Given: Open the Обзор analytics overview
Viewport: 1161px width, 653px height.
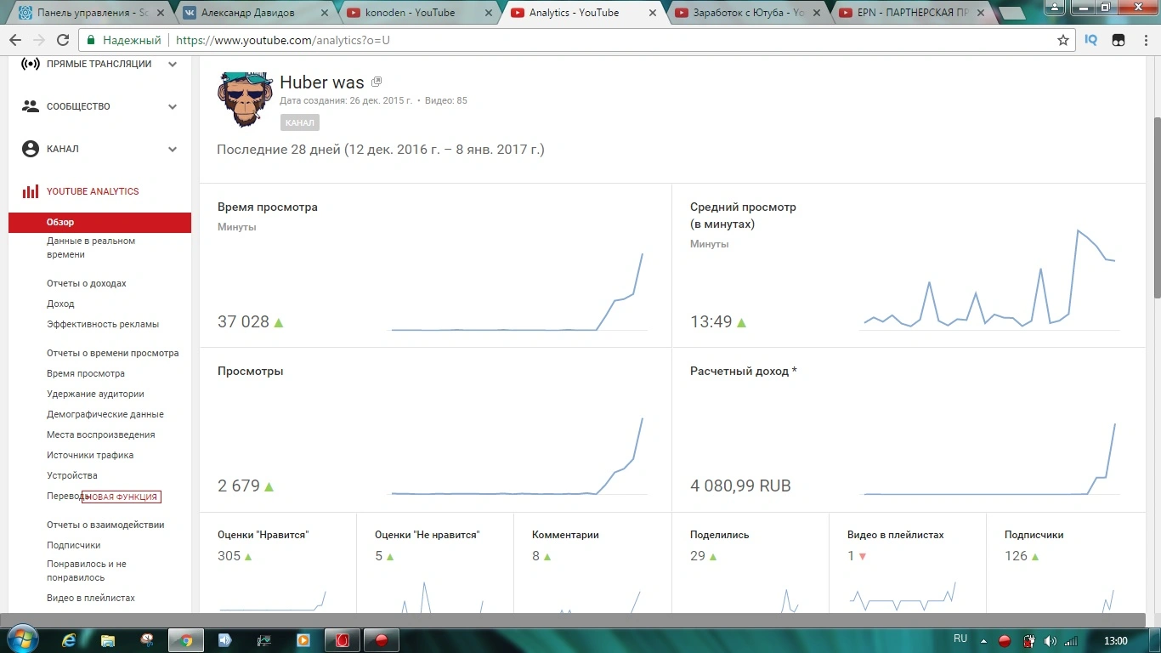Looking at the screenshot, I should coord(100,222).
